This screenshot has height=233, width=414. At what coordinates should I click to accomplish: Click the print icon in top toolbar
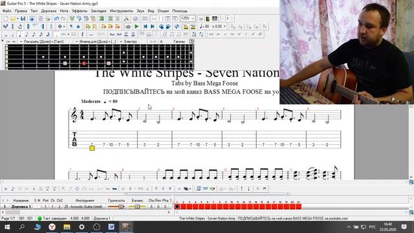48,19
